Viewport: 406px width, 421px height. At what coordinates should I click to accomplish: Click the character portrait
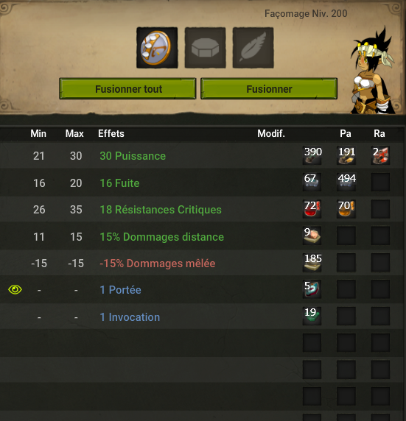(x=372, y=71)
